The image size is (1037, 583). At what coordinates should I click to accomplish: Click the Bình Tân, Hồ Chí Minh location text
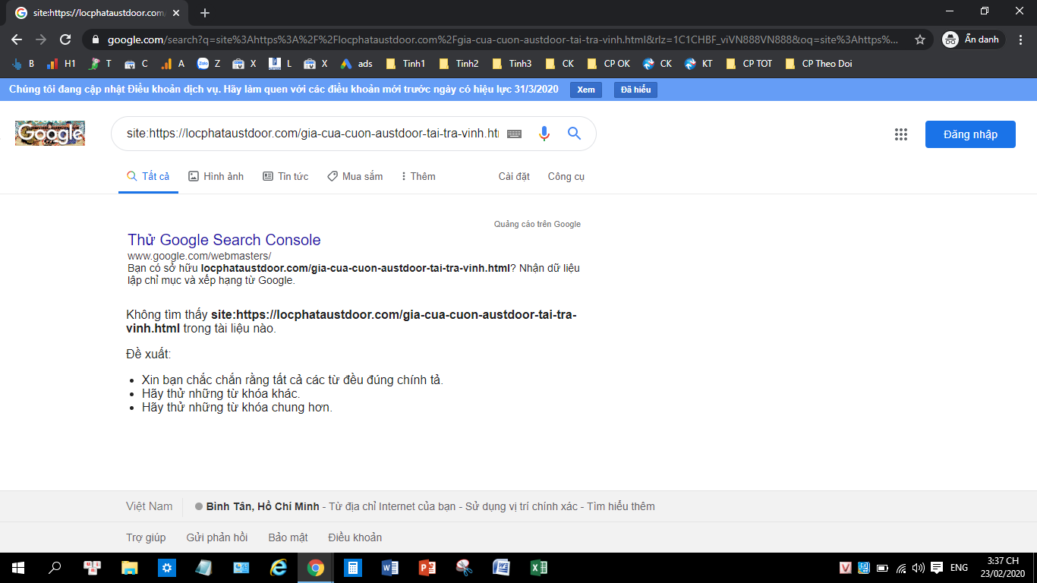263,506
